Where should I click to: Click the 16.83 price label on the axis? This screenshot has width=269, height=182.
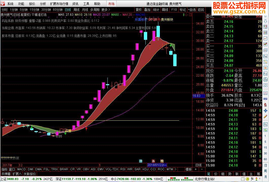point(199,96)
